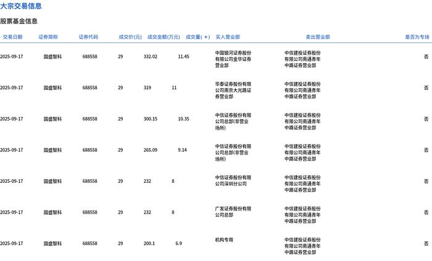Sort by the 交易日期 column header
The height and width of the screenshot is (261, 432).
pos(13,37)
